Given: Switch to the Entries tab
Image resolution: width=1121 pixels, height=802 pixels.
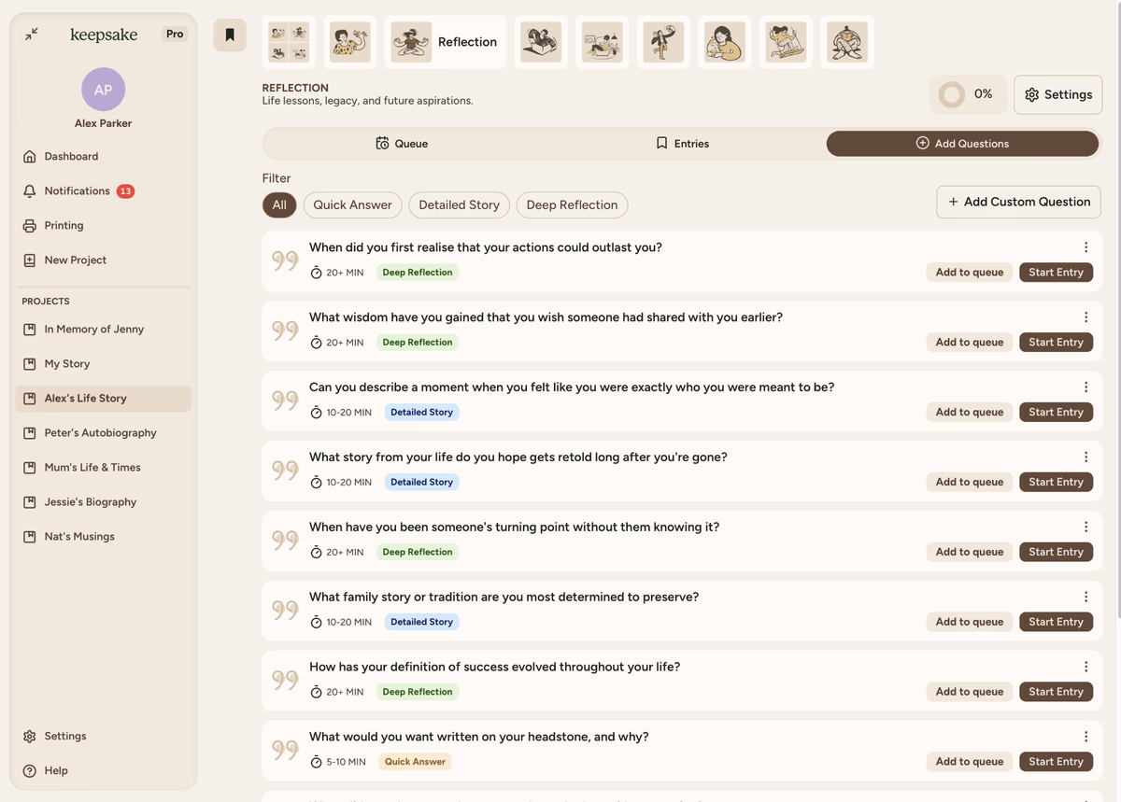Looking at the screenshot, I should (x=682, y=144).
